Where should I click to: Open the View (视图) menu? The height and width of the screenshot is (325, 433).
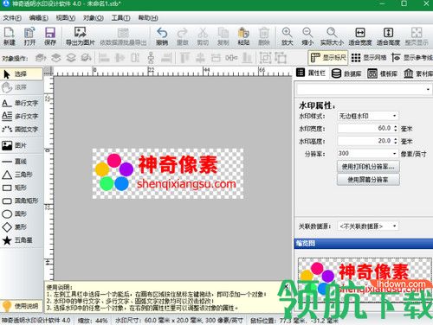(66, 18)
